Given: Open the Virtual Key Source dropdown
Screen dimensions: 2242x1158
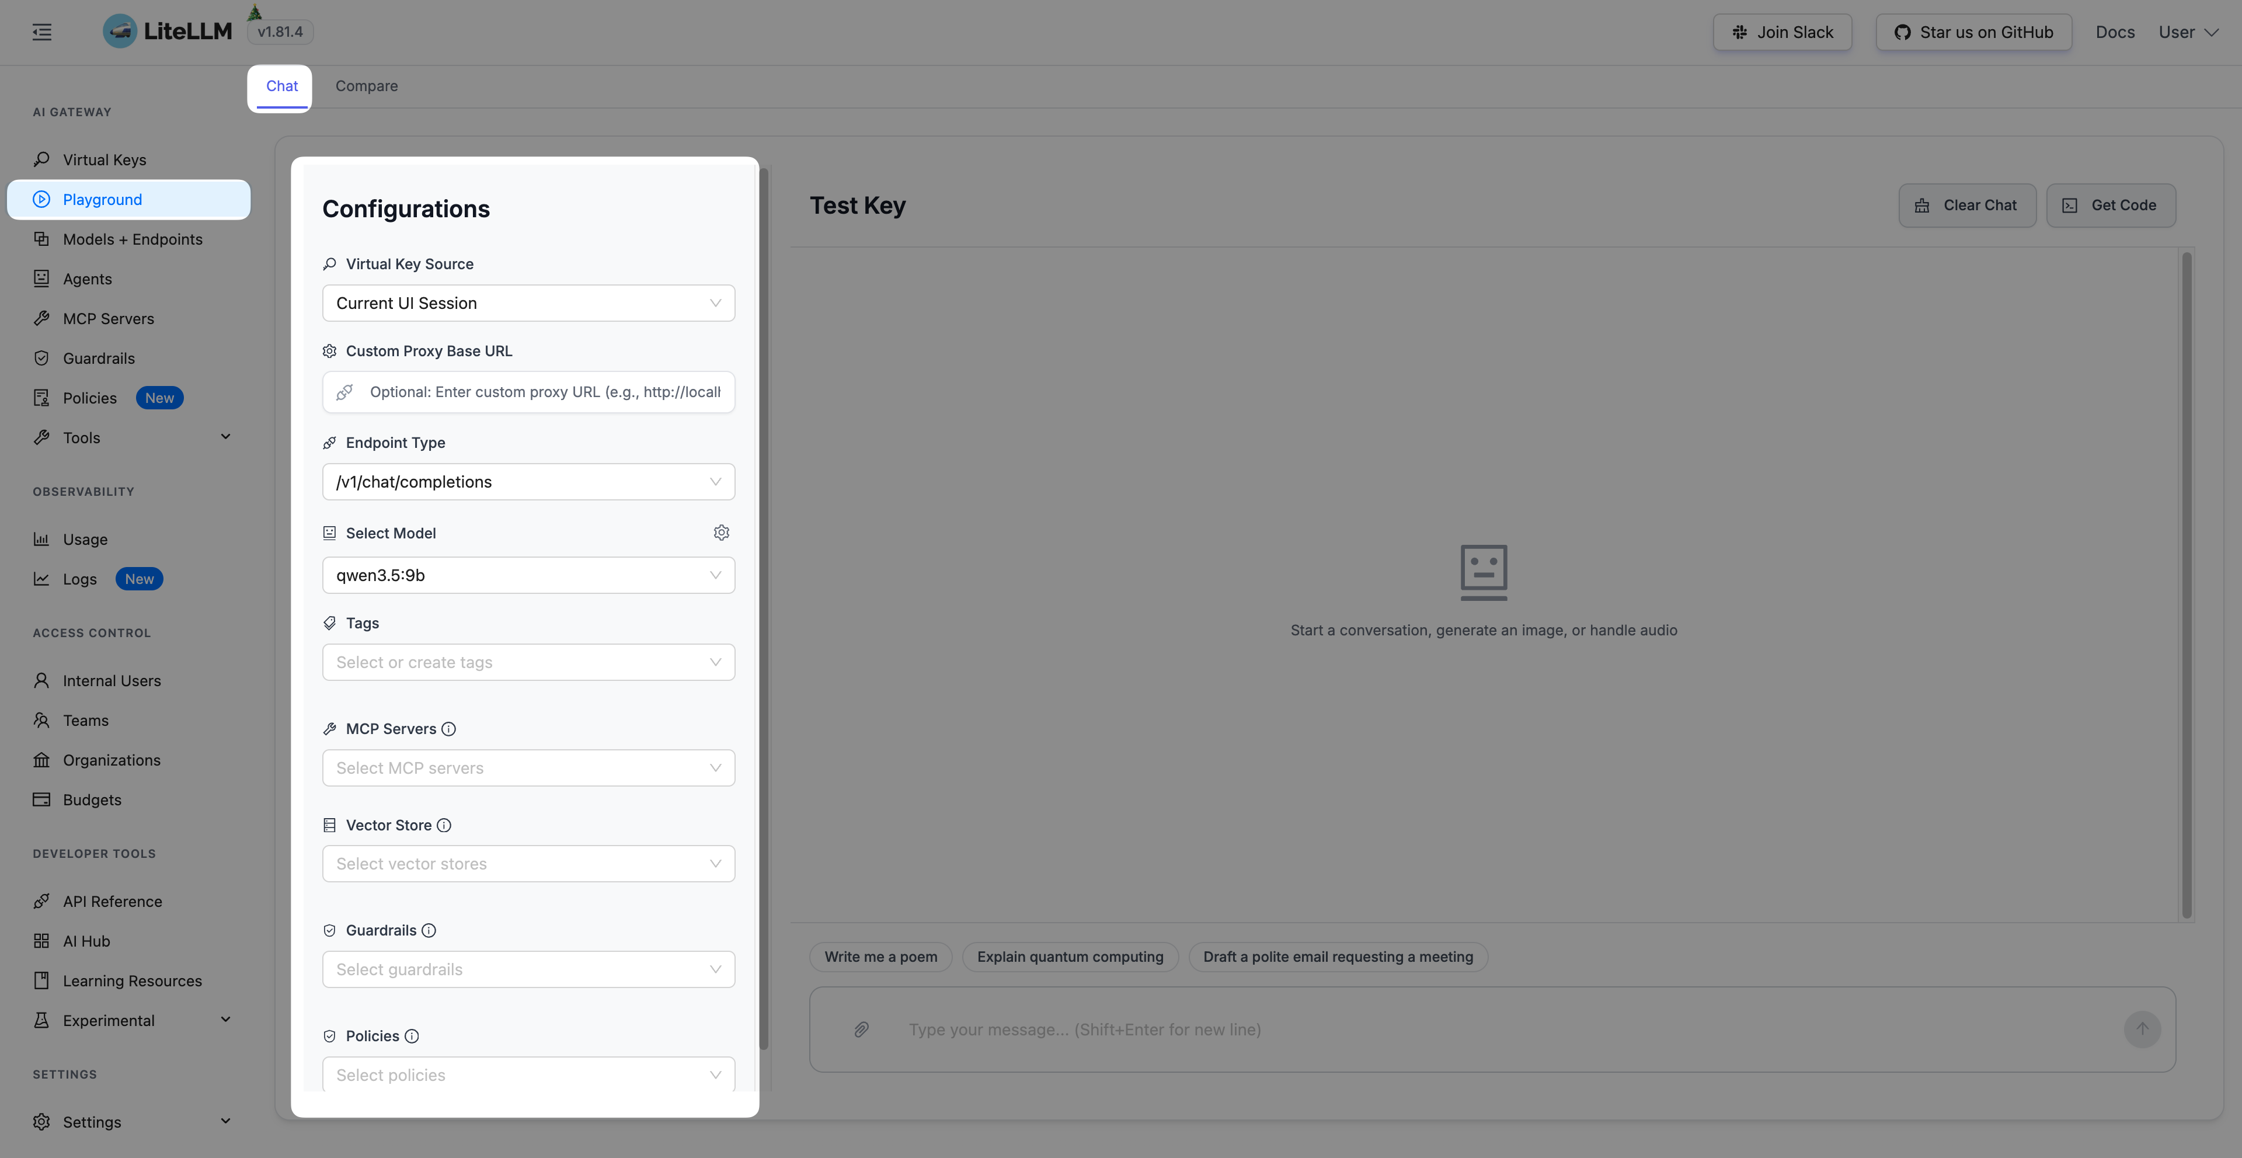Looking at the screenshot, I should (x=528, y=303).
